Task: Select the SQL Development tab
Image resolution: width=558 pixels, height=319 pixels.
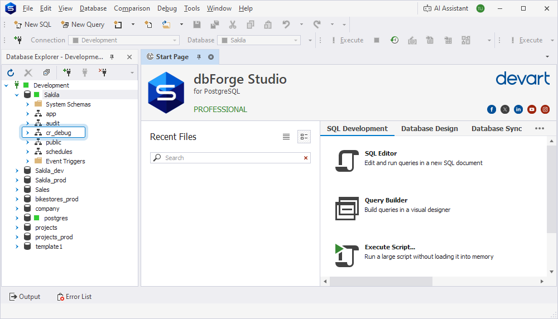Action: click(x=357, y=129)
